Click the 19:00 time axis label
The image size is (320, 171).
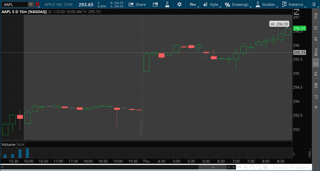(x=118, y=161)
